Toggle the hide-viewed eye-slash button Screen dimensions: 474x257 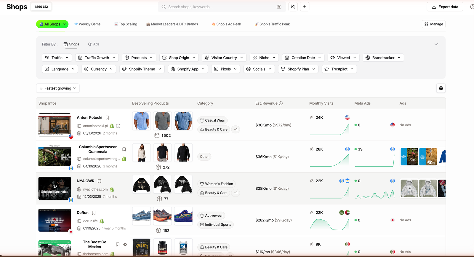(293, 7)
